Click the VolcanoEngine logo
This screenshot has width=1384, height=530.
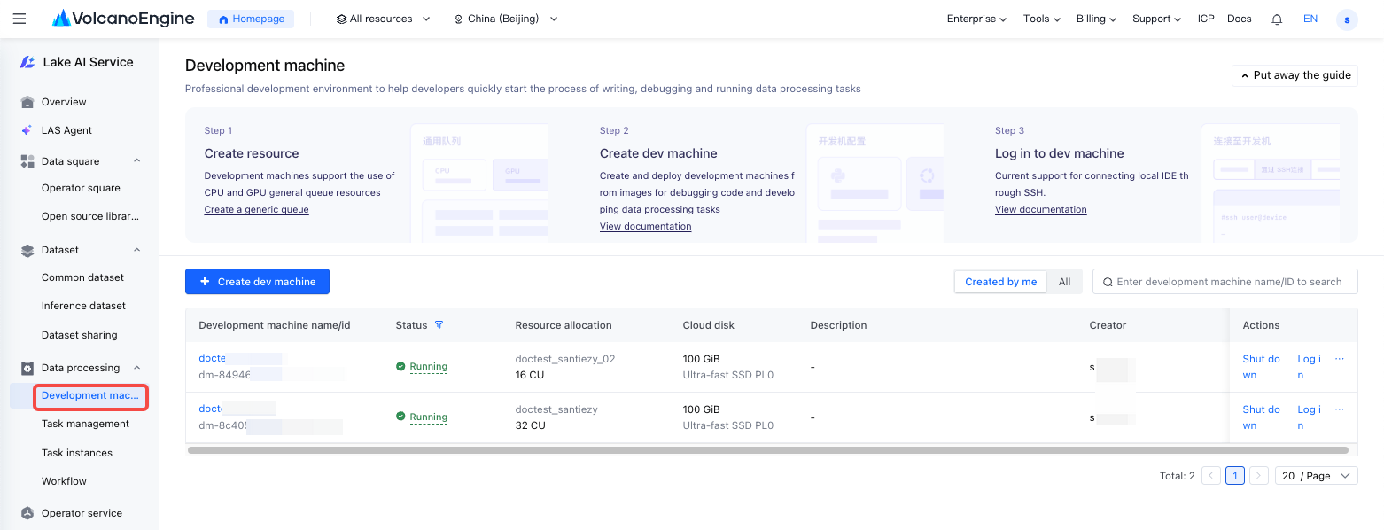pyautogui.click(x=123, y=19)
